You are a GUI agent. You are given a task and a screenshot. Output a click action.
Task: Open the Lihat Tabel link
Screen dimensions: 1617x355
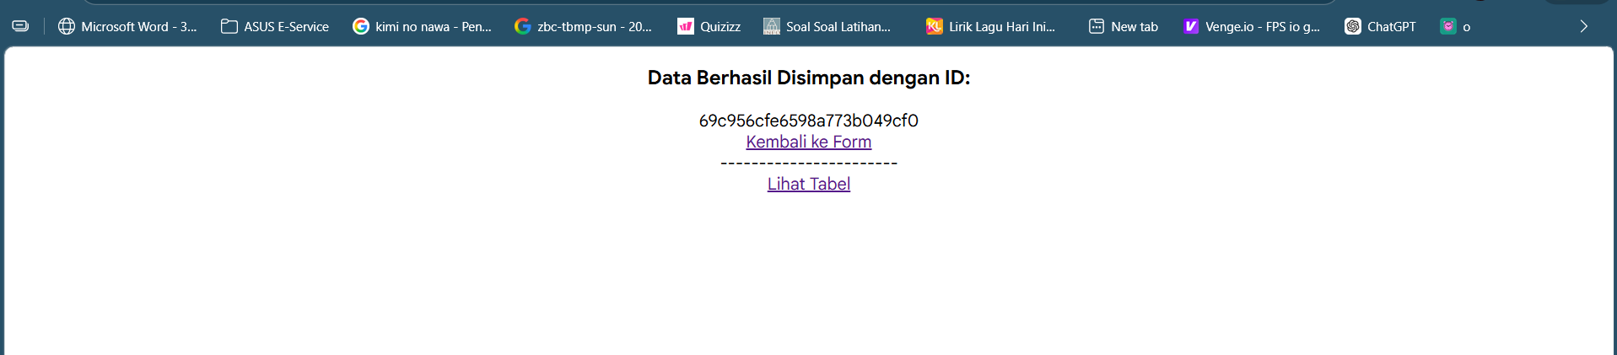click(x=808, y=184)
